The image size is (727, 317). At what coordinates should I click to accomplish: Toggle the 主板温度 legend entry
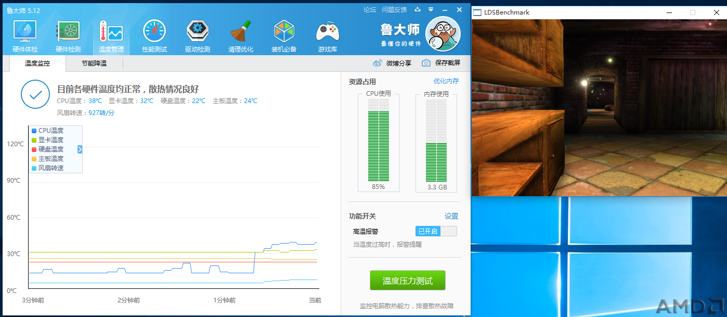coord(47,159)
